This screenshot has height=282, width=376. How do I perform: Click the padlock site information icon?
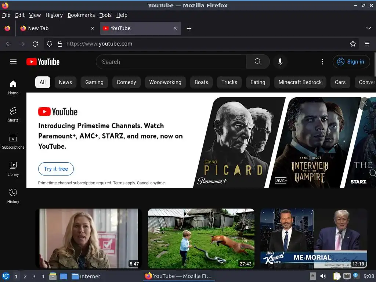tap(60, 44)
